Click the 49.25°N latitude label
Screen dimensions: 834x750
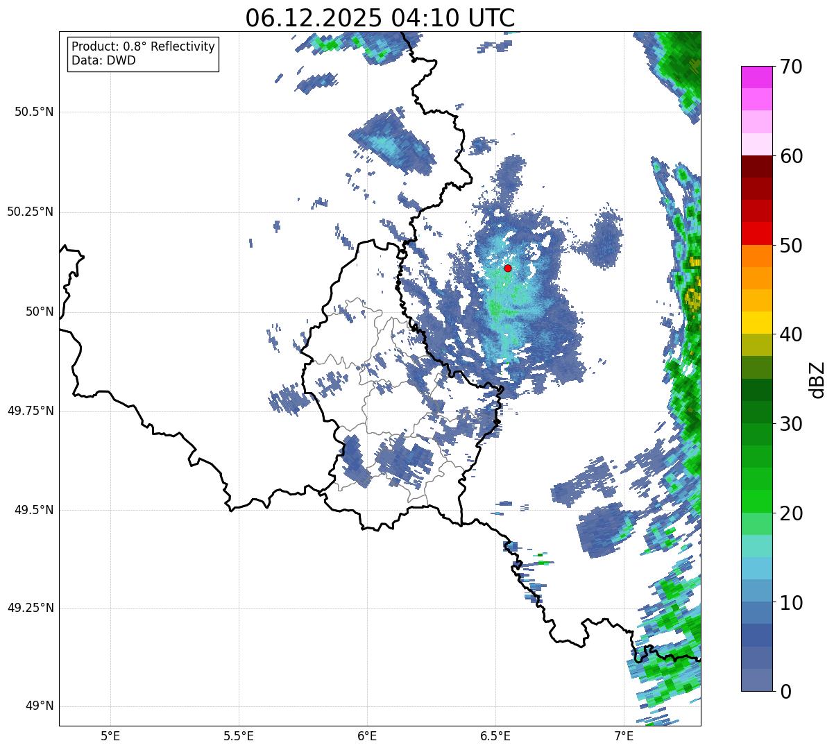pos(31,608)
